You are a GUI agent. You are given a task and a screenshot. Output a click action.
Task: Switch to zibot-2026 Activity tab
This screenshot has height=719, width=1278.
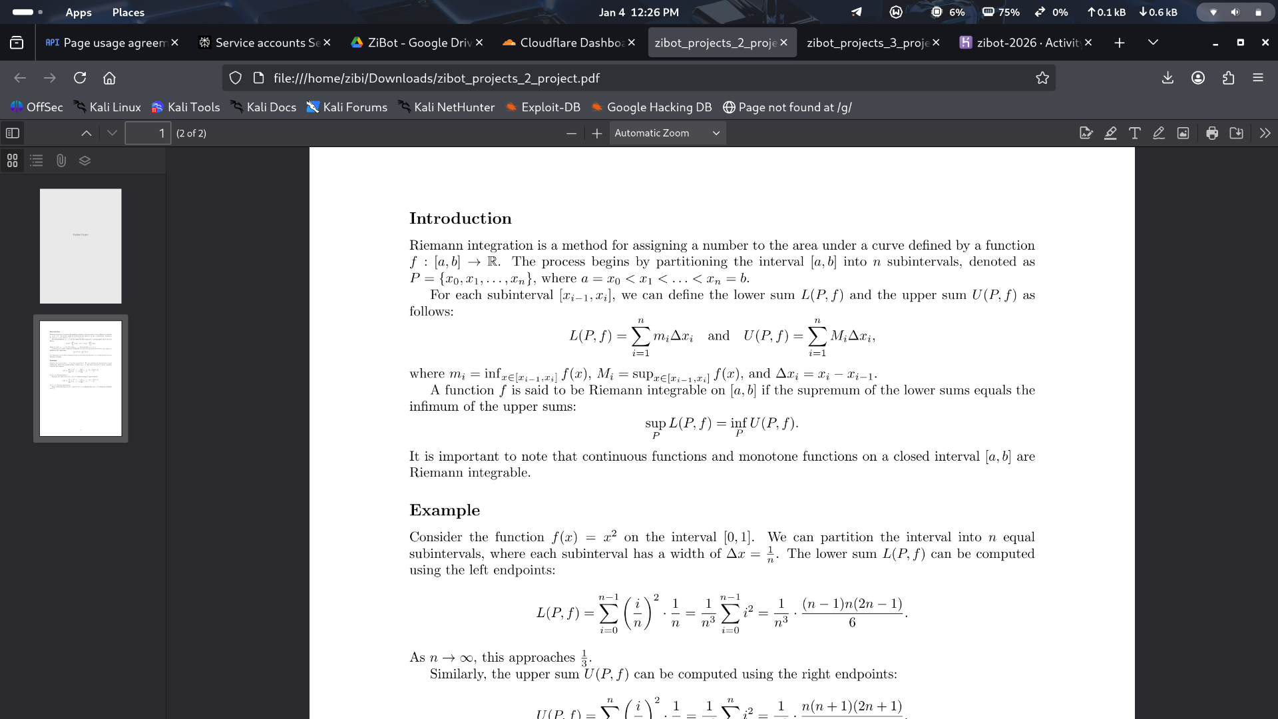[x=1026, y=43]
